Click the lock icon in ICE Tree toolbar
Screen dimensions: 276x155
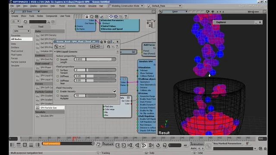tap(87, 16)
